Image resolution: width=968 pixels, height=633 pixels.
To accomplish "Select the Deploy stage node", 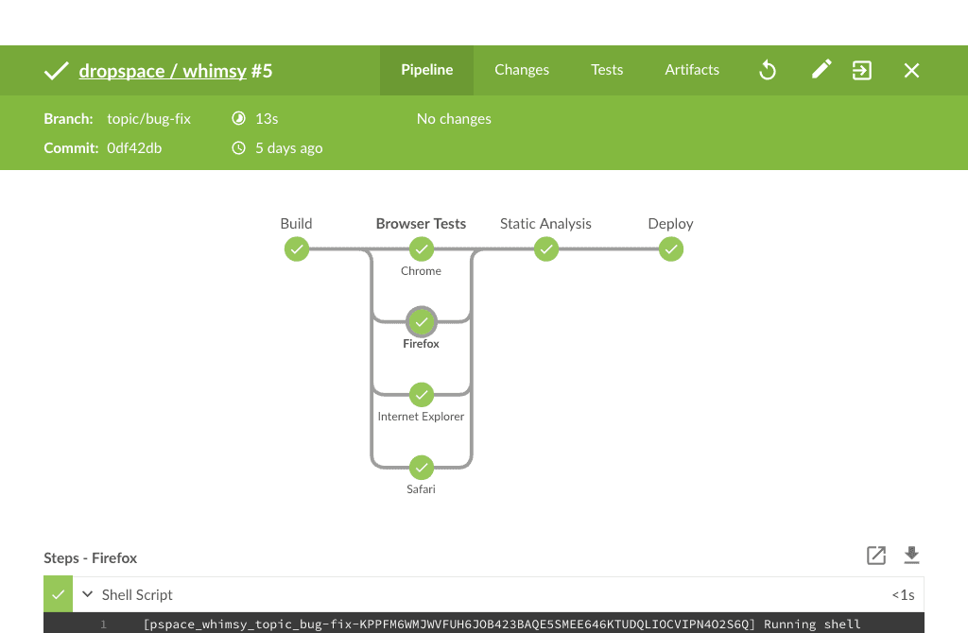I will [x=671, y=249].
